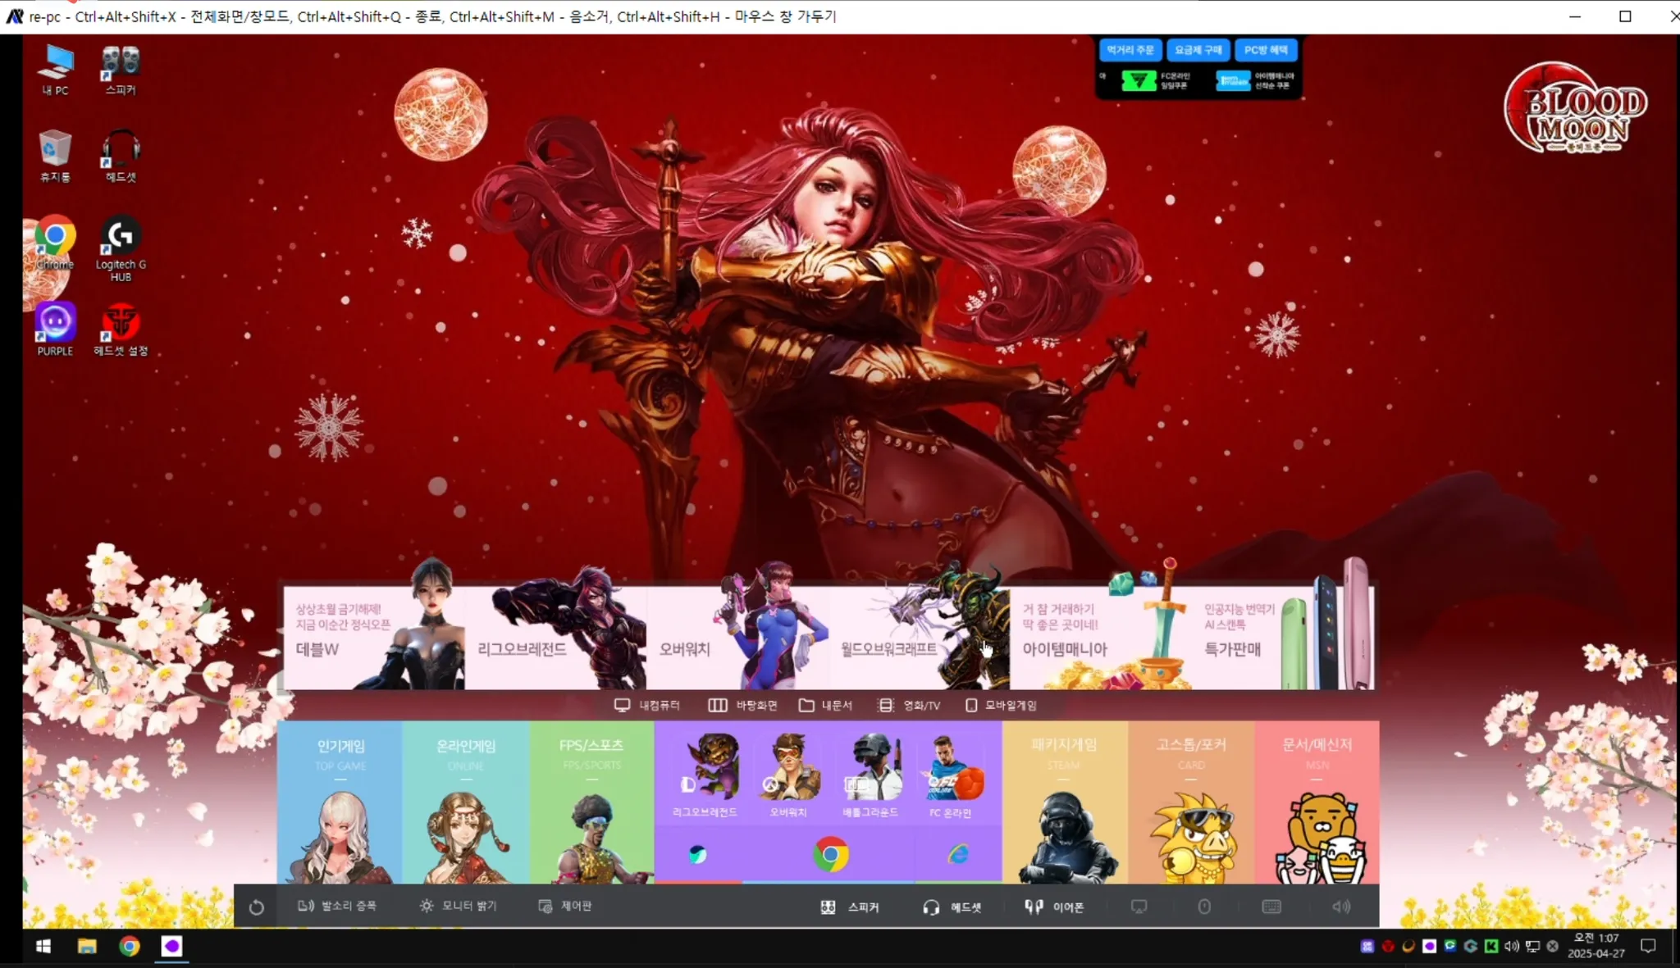Screen dimensions: 1680x968
Task: Open the 문서/메신저 category tile
Action: coord(1317,802)
